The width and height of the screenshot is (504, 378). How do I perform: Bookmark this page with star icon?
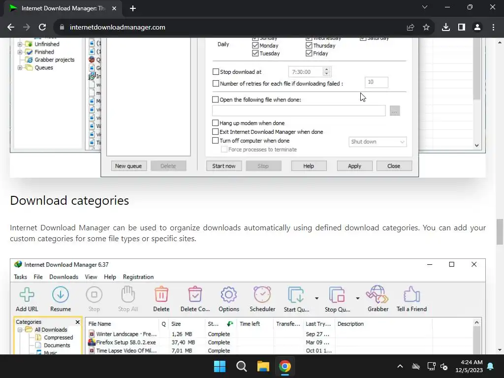pos(426,28)
